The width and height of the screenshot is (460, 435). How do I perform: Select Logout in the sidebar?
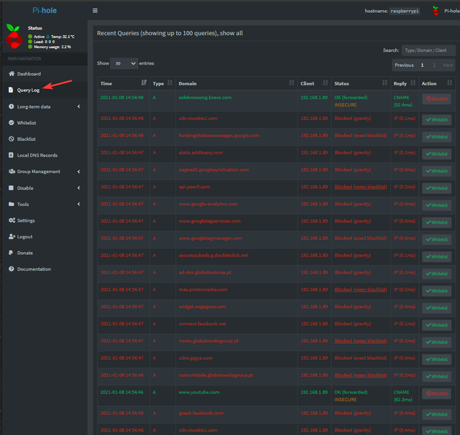(24, 237)
